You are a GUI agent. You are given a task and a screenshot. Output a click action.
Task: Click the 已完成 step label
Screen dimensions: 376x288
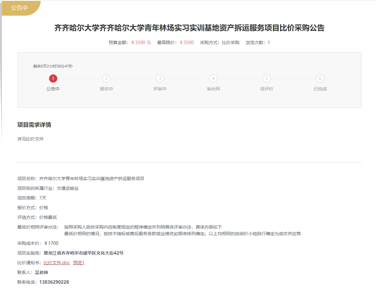tap(320, 89)
